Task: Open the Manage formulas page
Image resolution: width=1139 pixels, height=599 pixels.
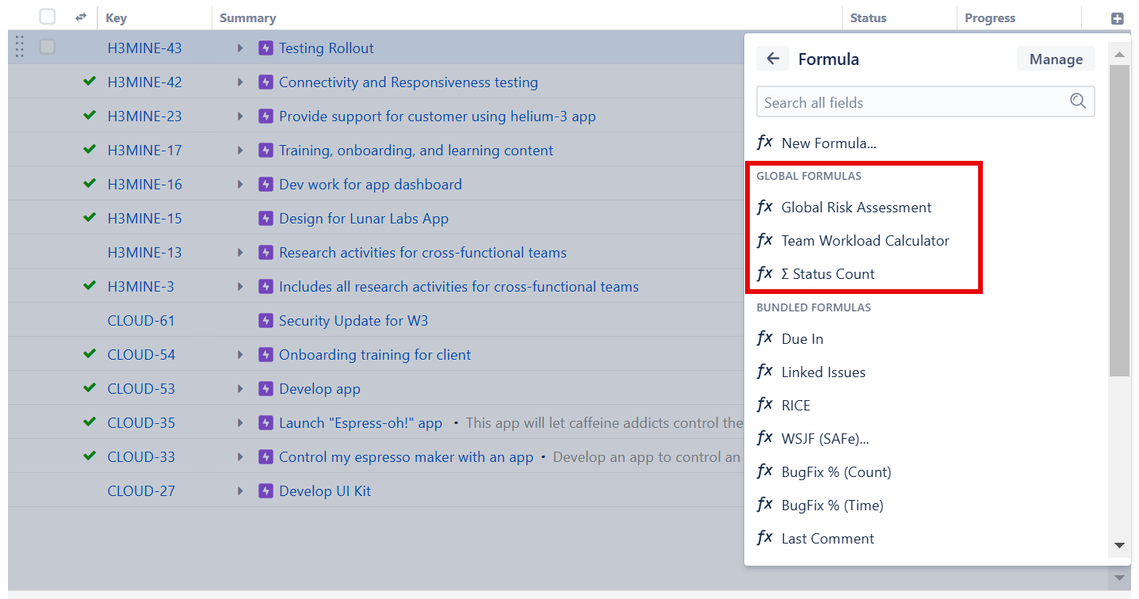Action: pyautogui.click(x=1056, y=59)
